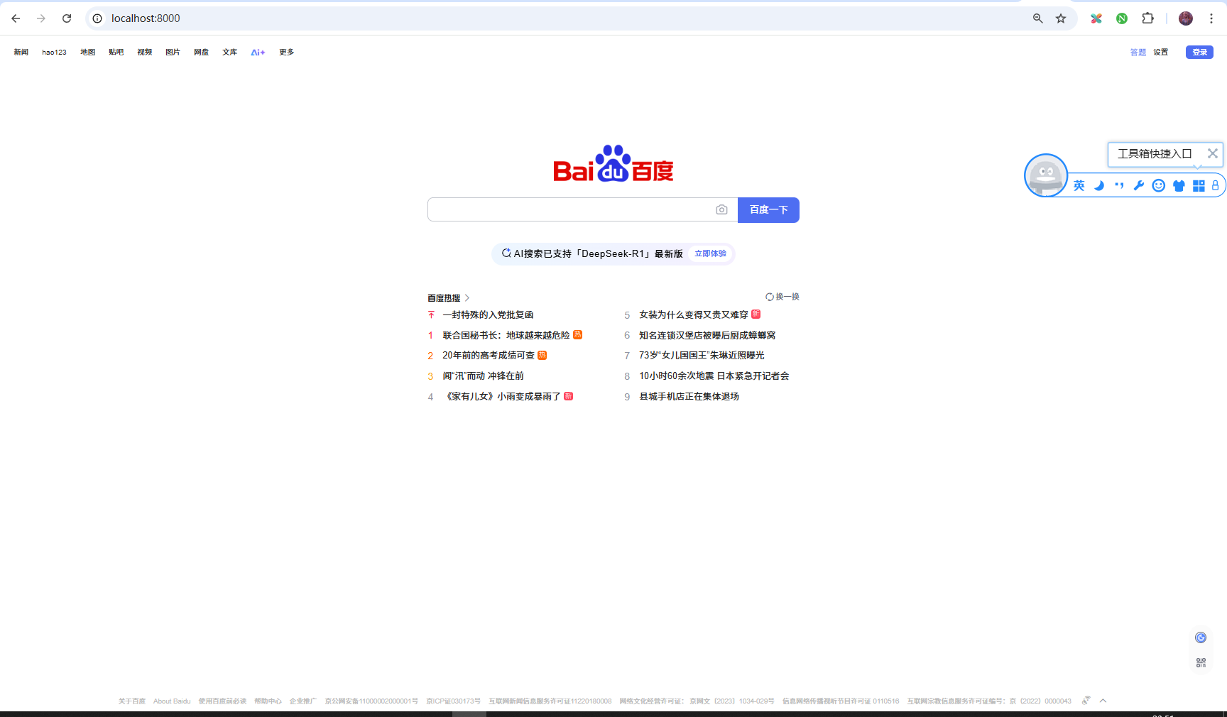Open hot topic 73岁"女儿国国王"朱琳近照曝光
The image size is (1227, 717).
pos(702,355)
